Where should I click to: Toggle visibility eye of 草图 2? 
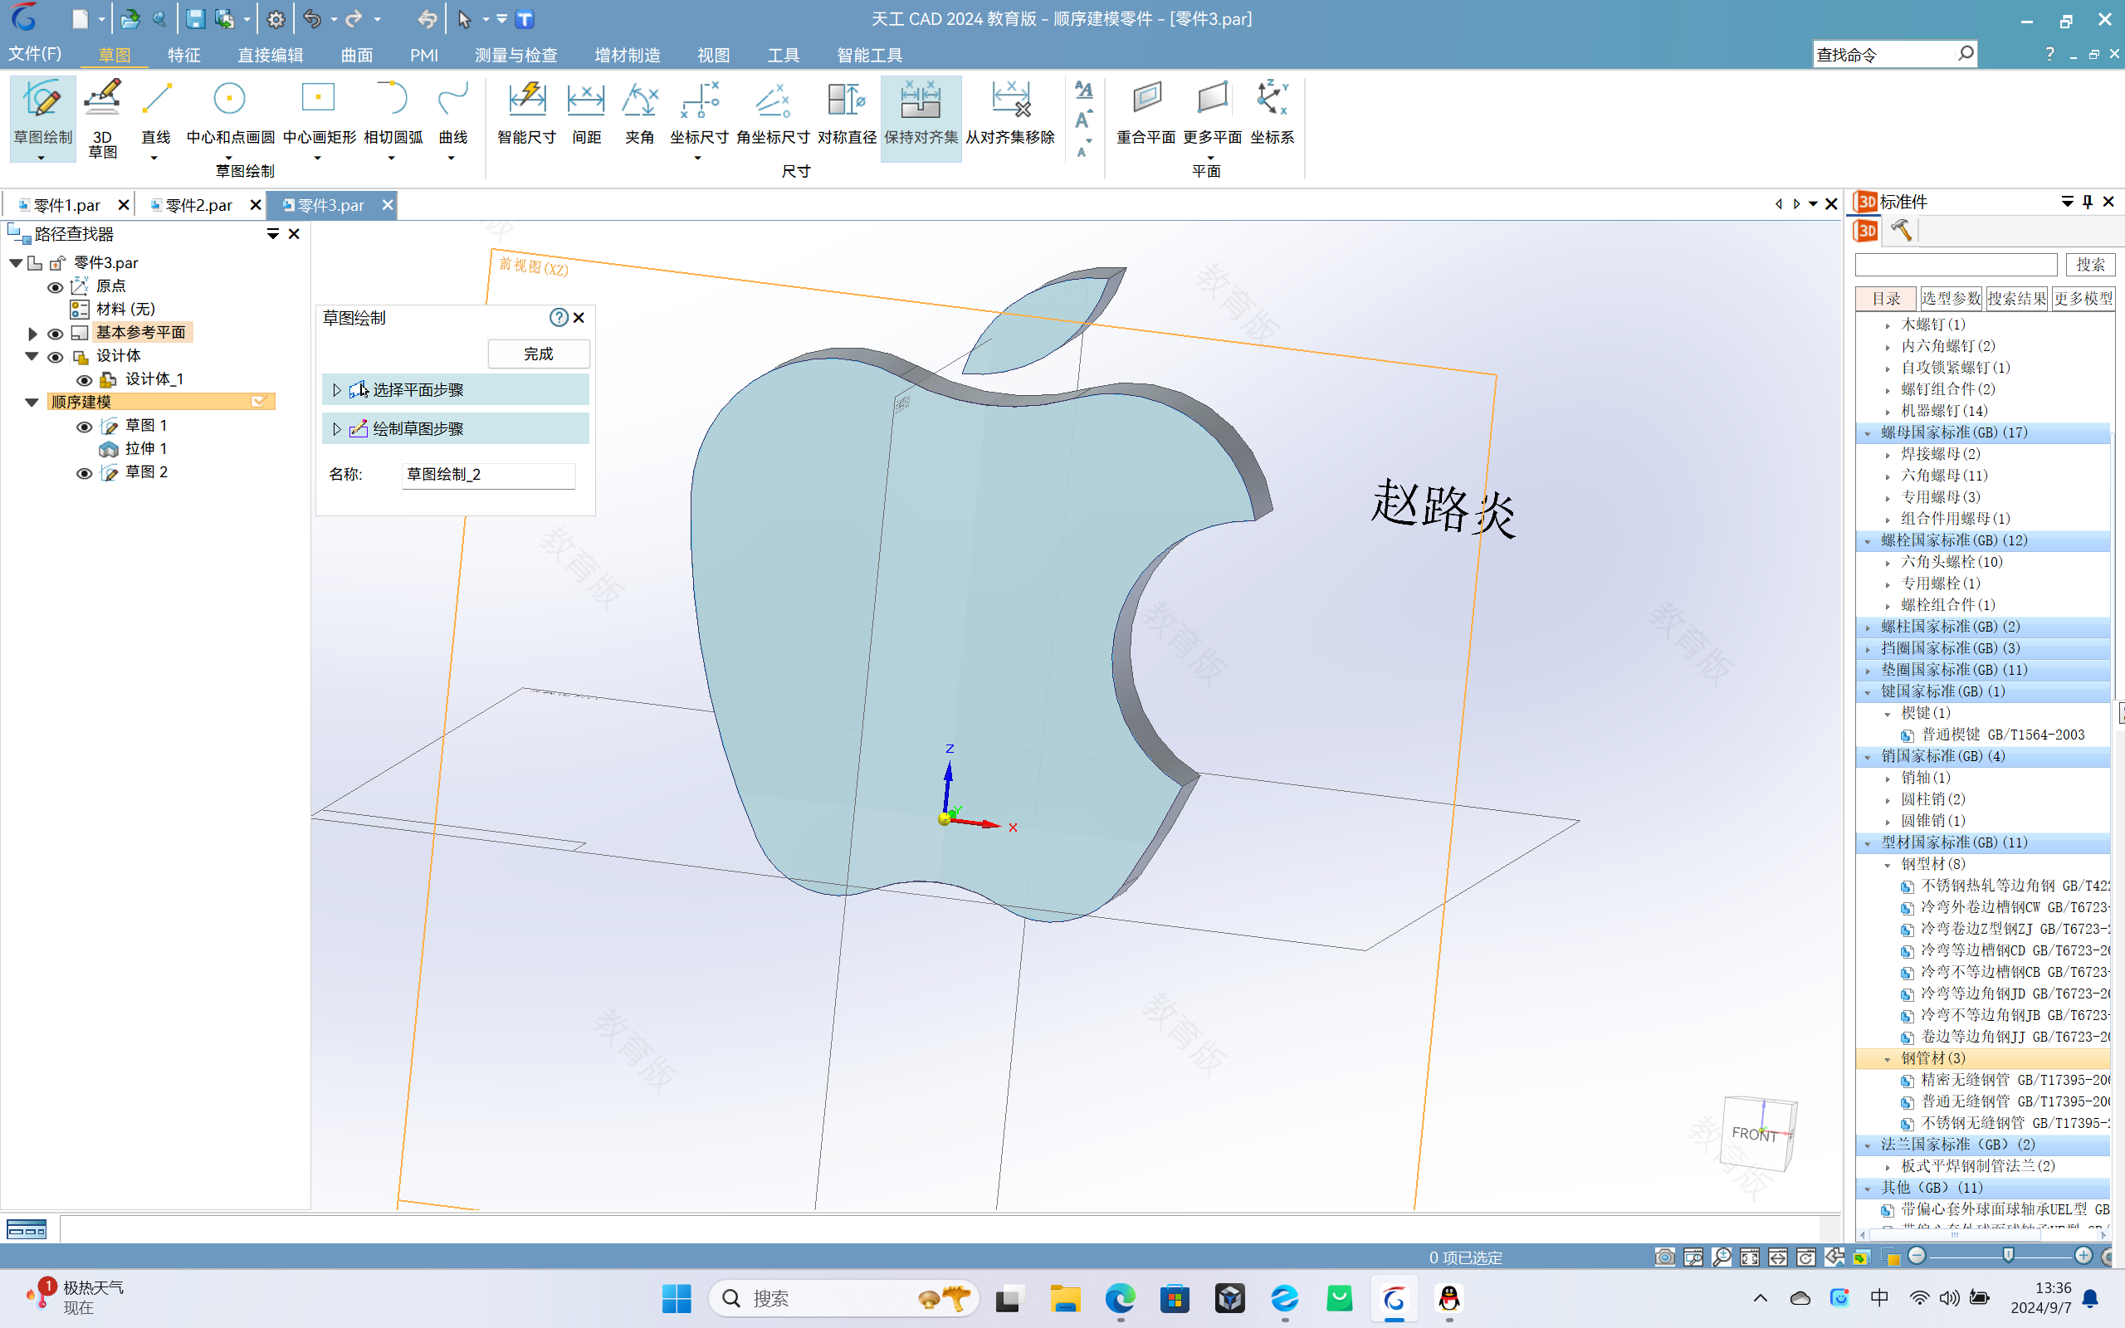coord(85,473)
